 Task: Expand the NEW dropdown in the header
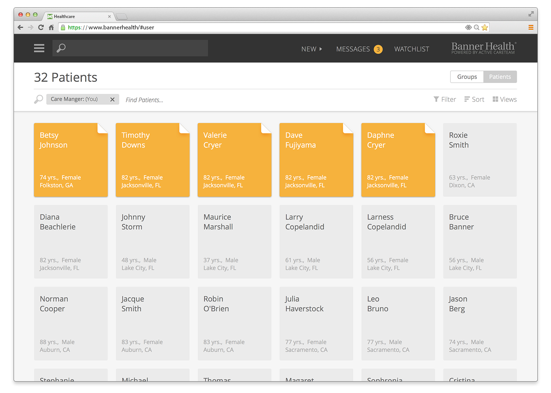click(x=311, y=49)
